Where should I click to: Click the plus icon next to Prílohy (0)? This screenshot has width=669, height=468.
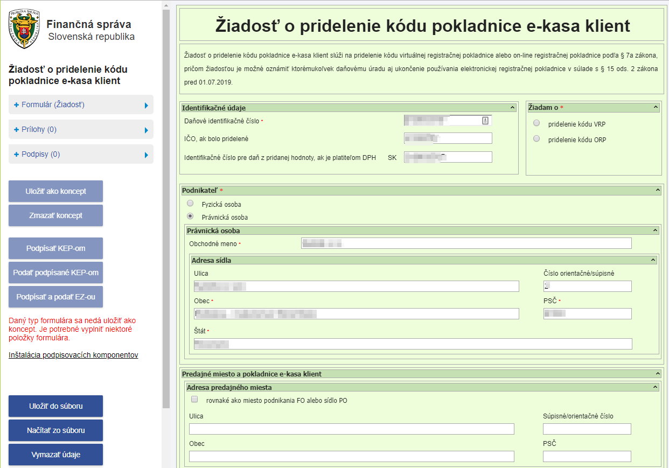click(x=16, y=130)
